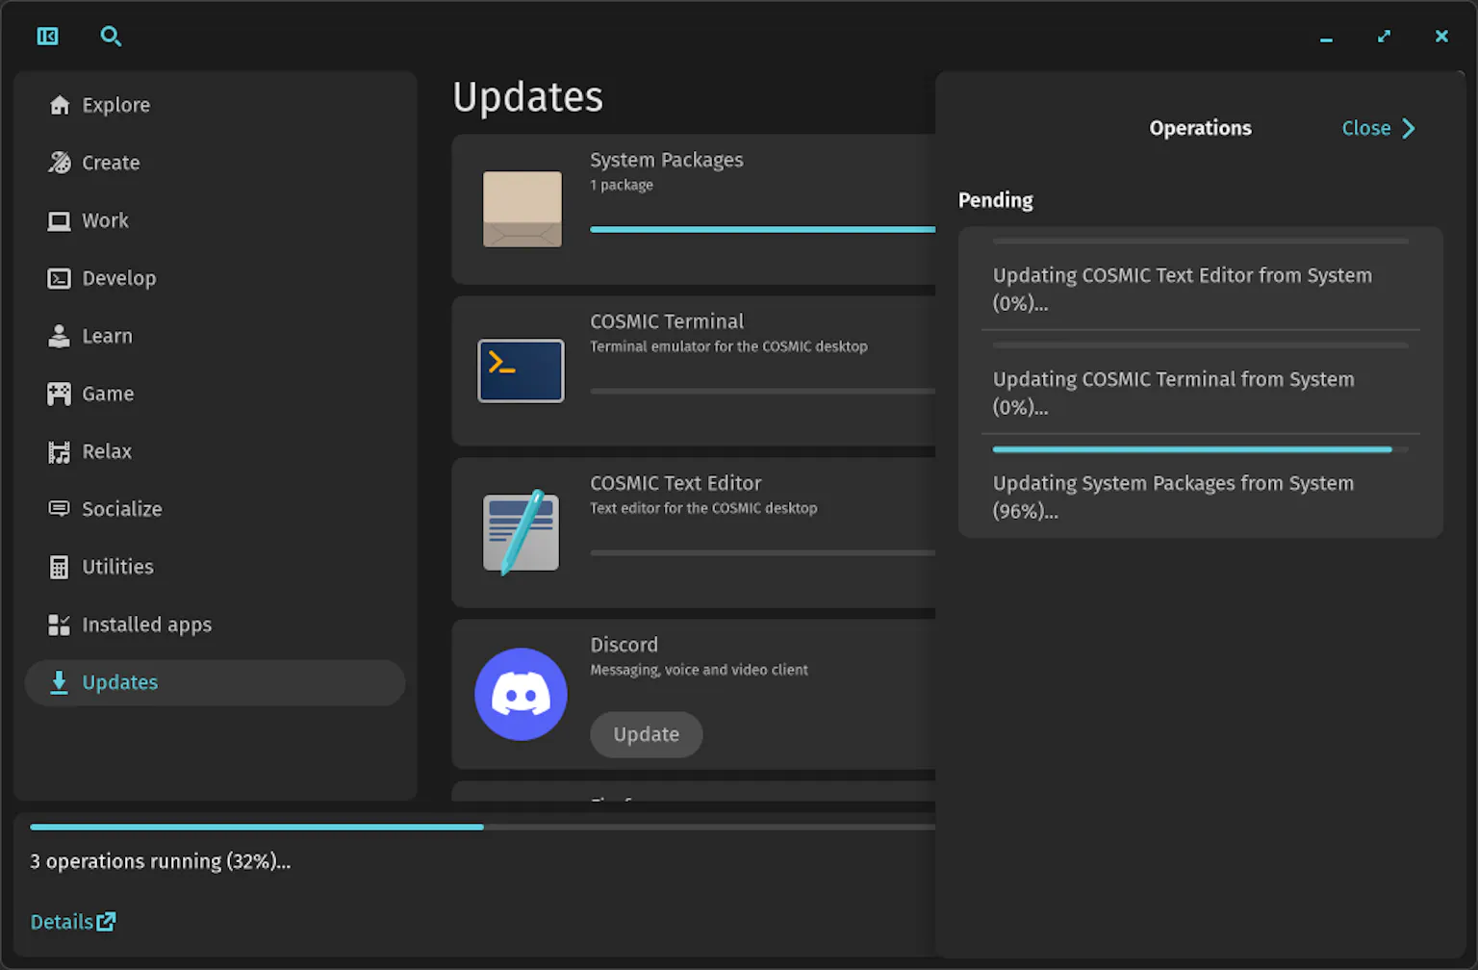Select the Discord app icon

521,694
